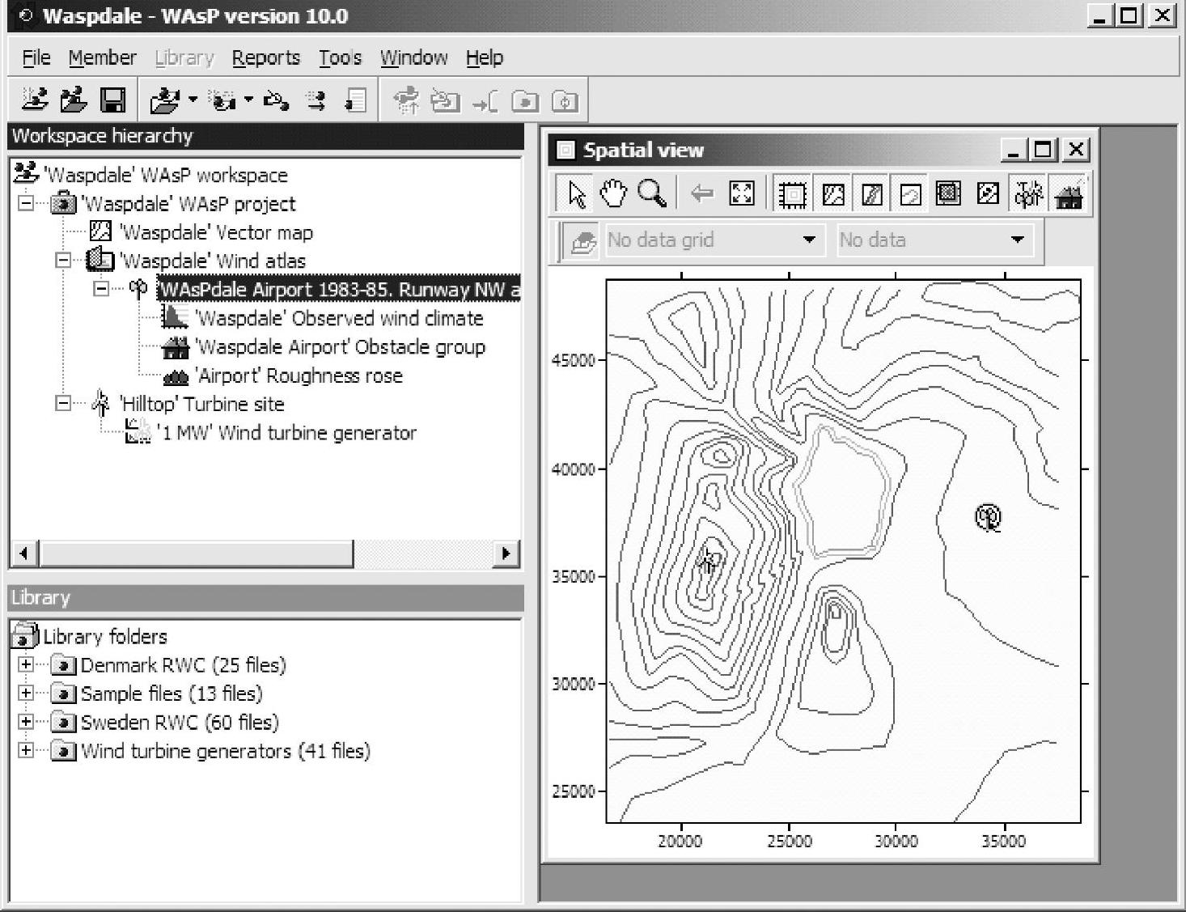Click the Library panel header
Viewport: 1186px width, 912px height.
click(266, 597)
